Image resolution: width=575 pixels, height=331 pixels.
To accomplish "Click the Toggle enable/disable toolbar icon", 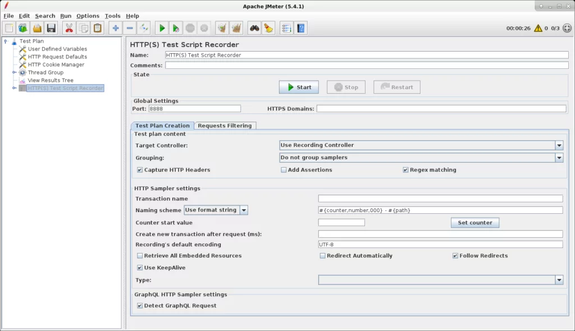I will (144, 28).
